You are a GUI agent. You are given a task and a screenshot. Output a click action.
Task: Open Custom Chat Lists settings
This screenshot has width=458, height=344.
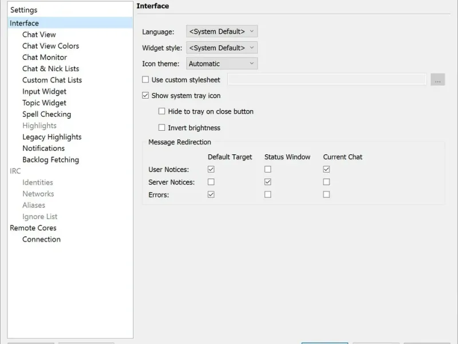pos(52,80)
